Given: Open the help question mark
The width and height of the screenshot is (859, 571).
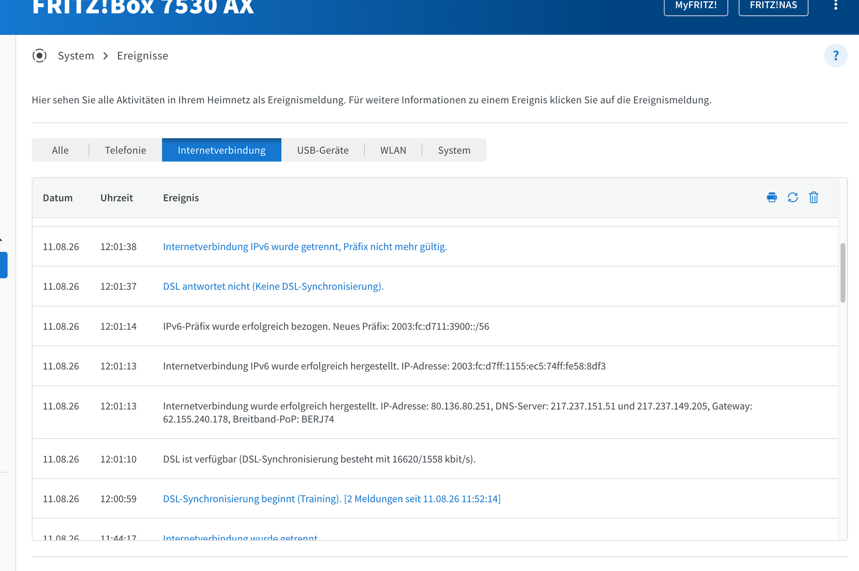Looking at the screenshot, I should click(836, 56).
